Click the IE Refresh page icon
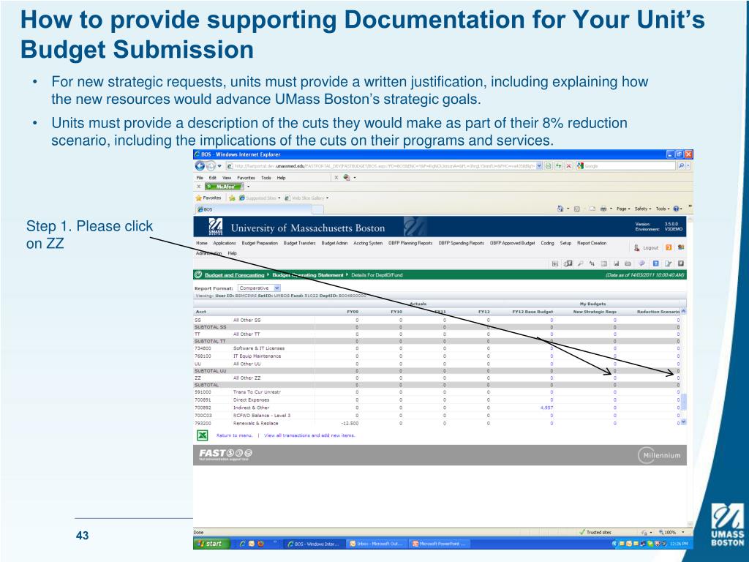 pyautogui.click(x=558, y=166)
